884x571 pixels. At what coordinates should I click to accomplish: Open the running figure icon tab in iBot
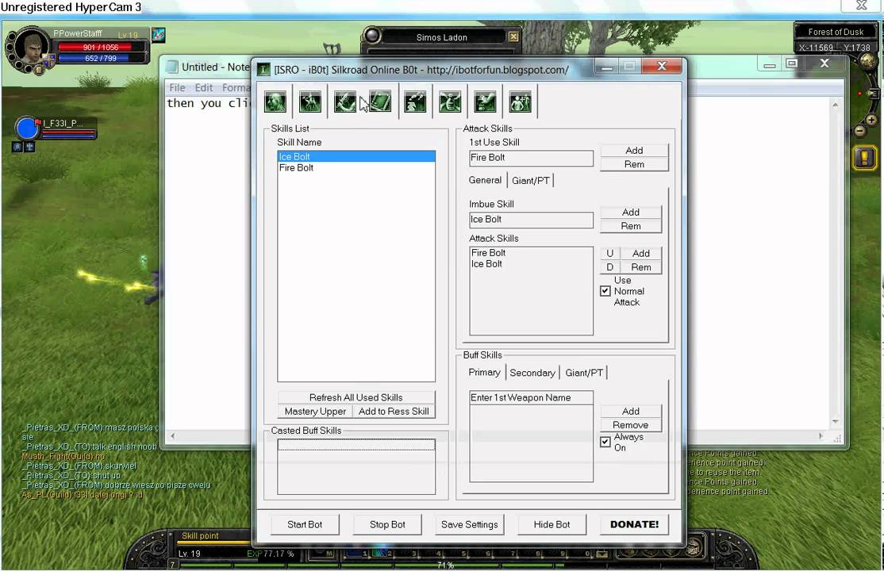(x=310, y=102)
